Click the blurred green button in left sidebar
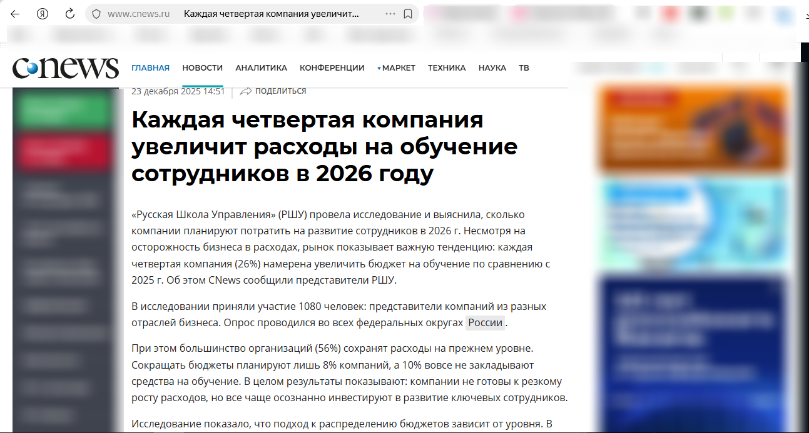 64,111
